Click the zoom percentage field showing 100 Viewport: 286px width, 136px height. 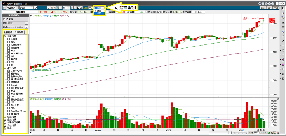pos(257,133)
